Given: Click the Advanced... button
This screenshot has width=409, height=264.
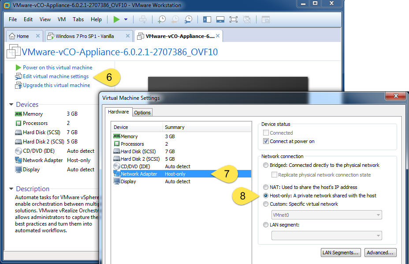Looking at the screenshot, I should (380, 253).
